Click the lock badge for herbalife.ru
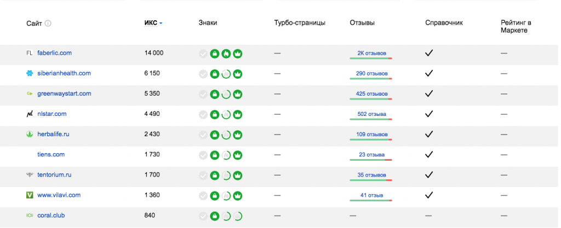This screenshot has height=228, width=561. click(x=214, y=135)
